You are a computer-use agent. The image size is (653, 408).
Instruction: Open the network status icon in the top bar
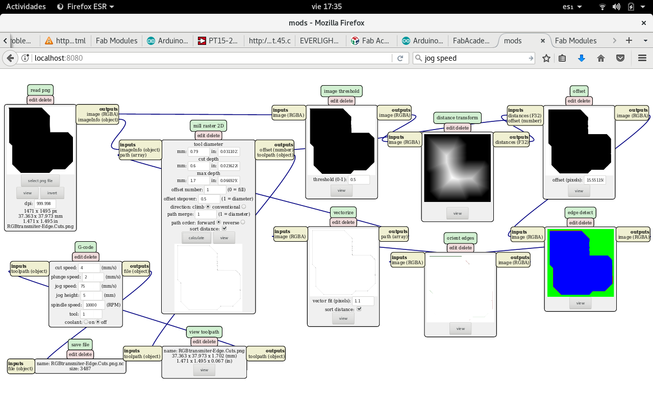[602, 7]
